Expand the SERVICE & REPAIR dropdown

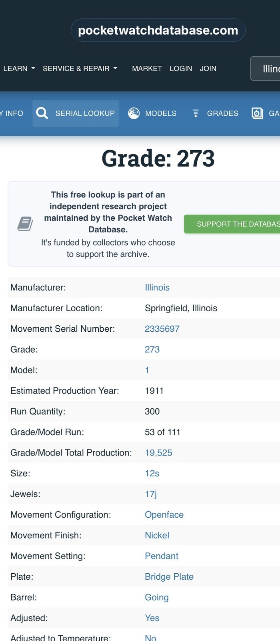pyautogui.click(x=80, y=69)
